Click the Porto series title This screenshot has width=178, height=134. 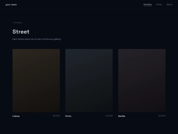coord(68,116)
